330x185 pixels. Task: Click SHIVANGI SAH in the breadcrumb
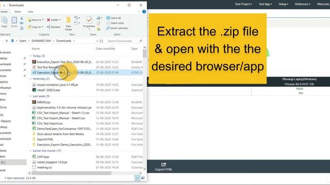41,41
